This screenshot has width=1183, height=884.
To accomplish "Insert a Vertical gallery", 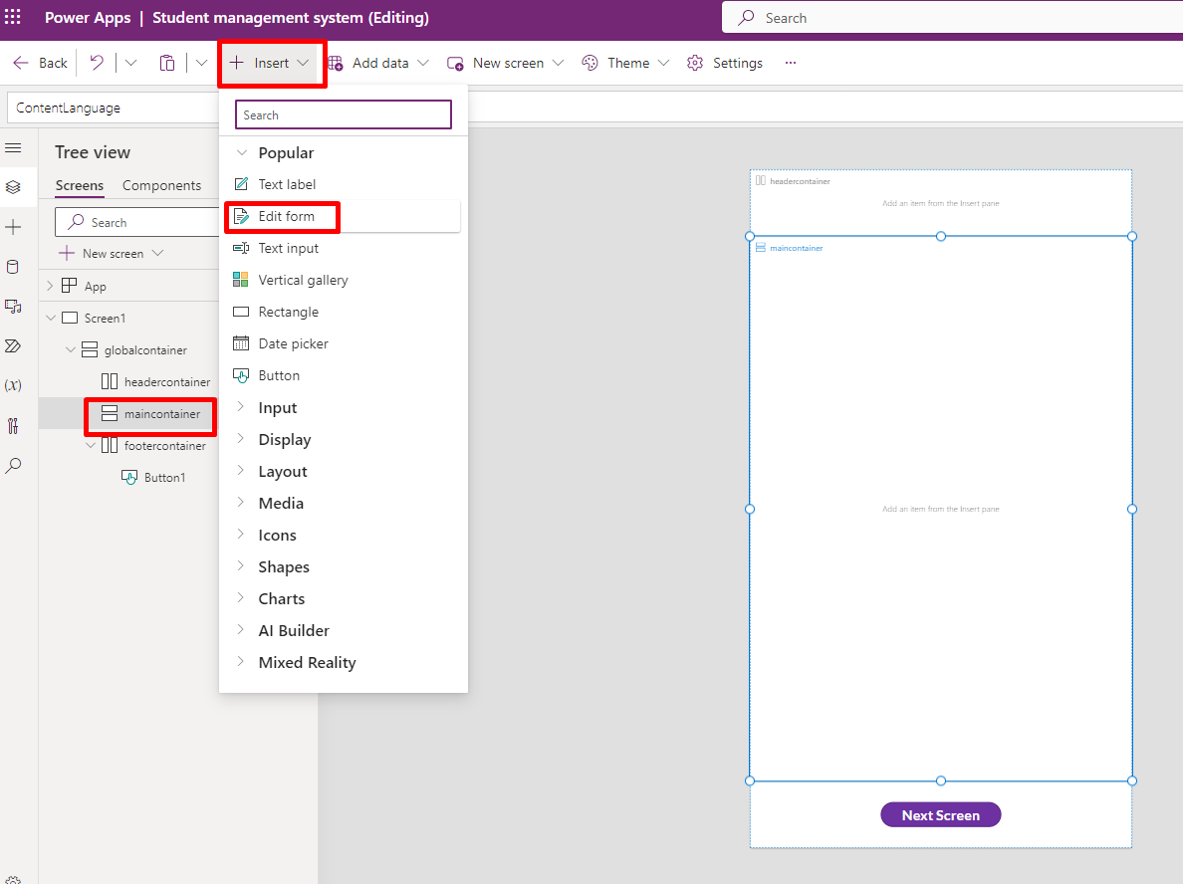I will click(303, 280).
